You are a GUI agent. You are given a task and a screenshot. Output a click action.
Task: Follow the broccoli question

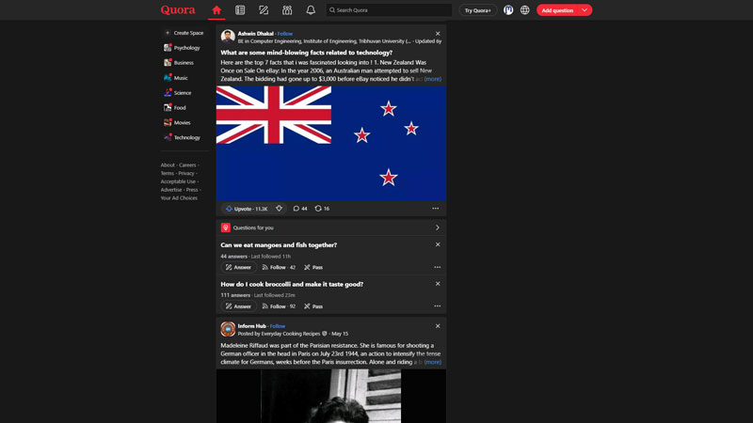279,306
